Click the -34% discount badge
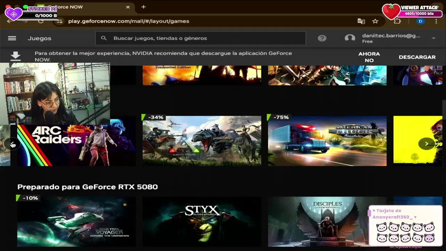Image resolution: width=446 pixels, height=251 pixels. 154,117
